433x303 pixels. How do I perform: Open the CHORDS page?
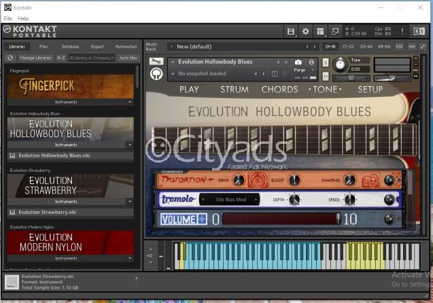[x=279, y=90]
